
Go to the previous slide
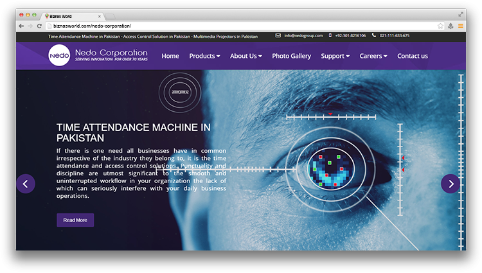coord(26,184)
